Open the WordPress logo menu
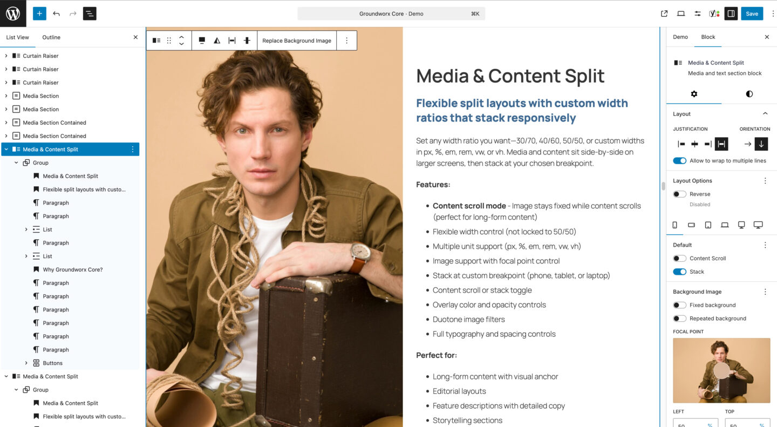 [12, 13]
